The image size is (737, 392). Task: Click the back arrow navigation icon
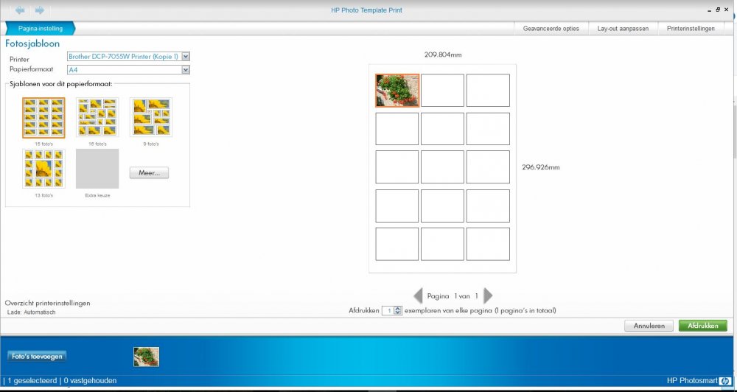(20, 10)
